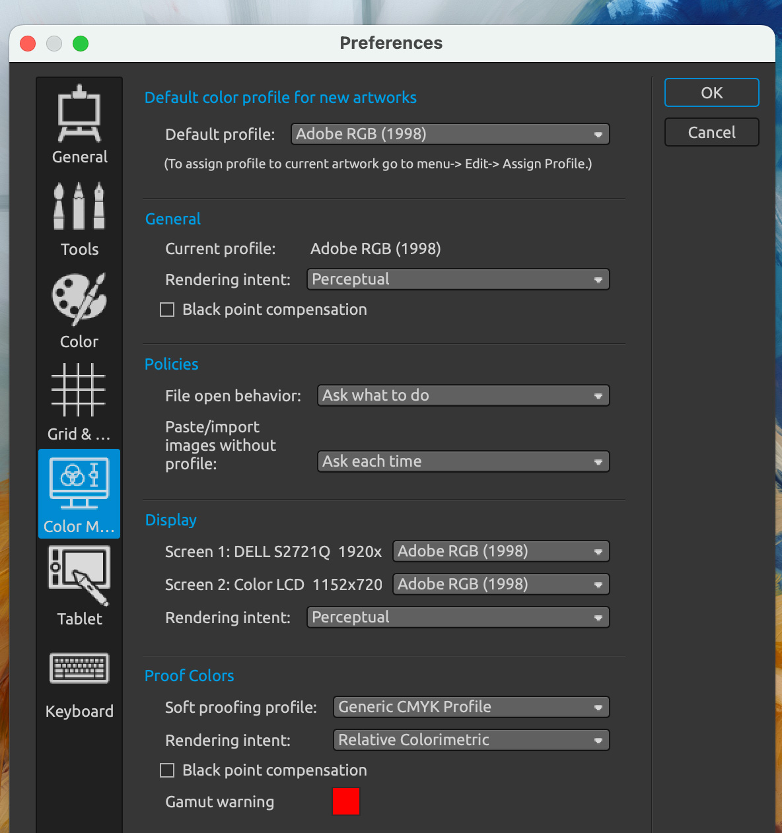Expand the File open behavior dropdown
The height and width of the screenshot is (833, 782).
(x=463, y=395)
